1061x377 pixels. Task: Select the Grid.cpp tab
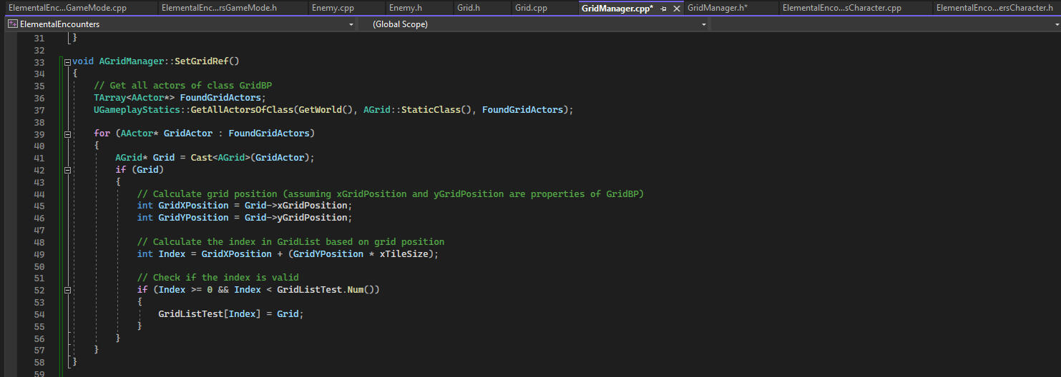(x=531, y=9)
